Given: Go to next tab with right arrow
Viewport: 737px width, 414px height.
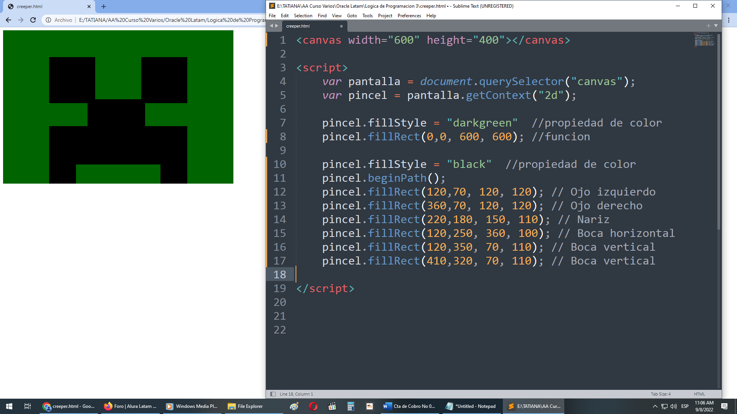Looking at the screenshot, I should point(277,26).
